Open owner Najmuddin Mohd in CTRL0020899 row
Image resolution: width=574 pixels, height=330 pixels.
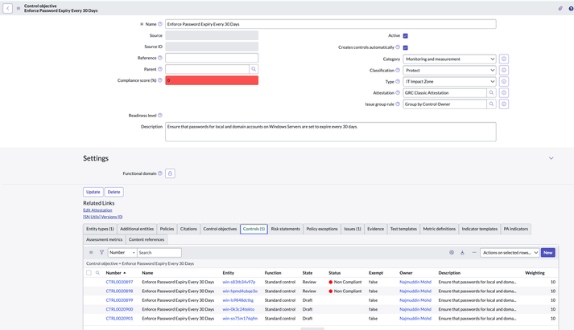(415, 300)
